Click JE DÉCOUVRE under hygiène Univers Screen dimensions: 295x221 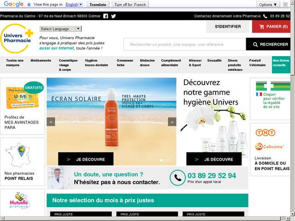coord(214,159)
